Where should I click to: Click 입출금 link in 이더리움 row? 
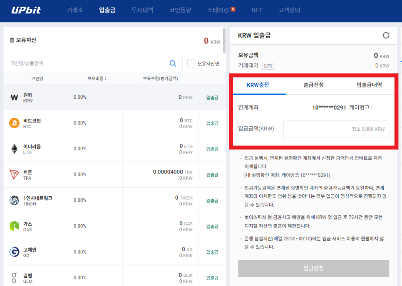click(212, 149)
